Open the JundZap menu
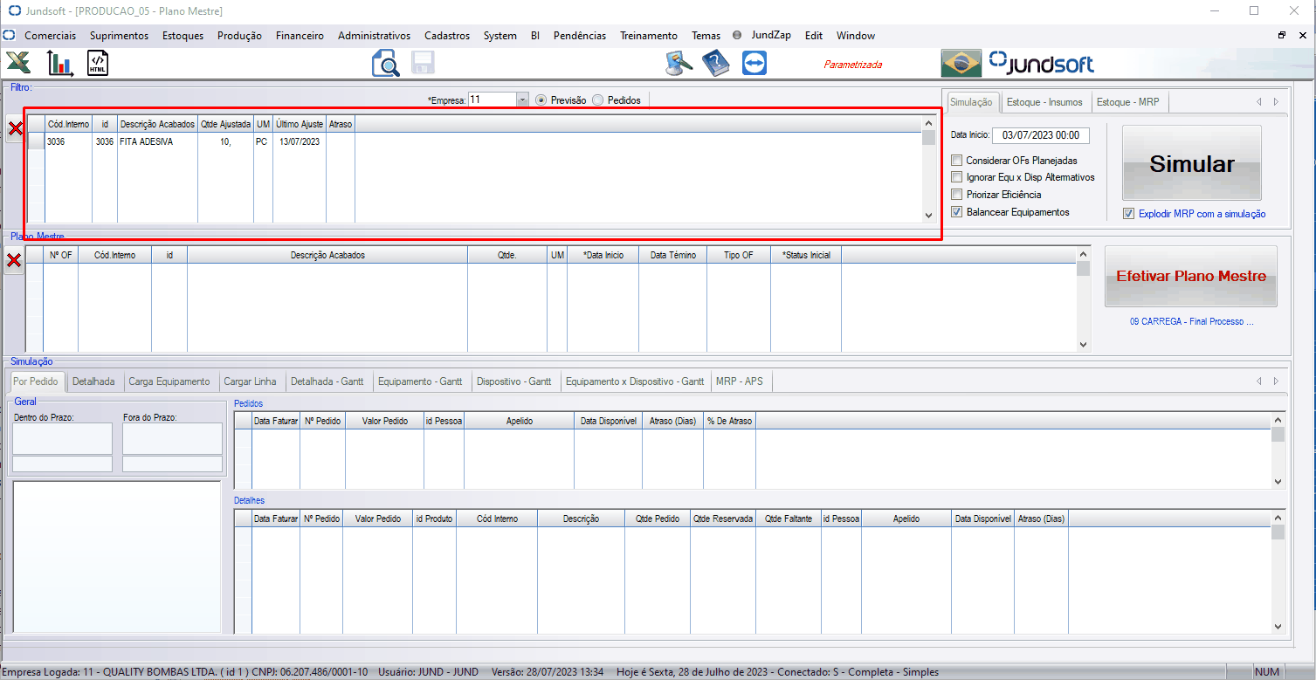Image resolution: width=1316 pixels, height=680 pixels. (x=771, y=36)
